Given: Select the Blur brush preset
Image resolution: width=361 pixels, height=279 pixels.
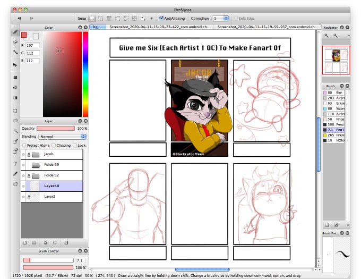Looking at the screenshot, I should [x=333, y=92].
